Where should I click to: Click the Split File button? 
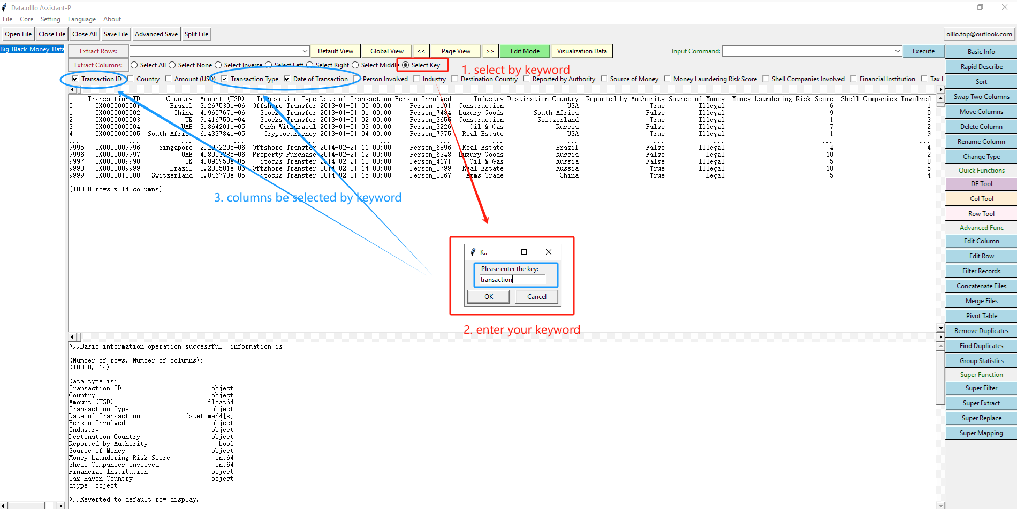pyautogui.click(x=196, y=34)
